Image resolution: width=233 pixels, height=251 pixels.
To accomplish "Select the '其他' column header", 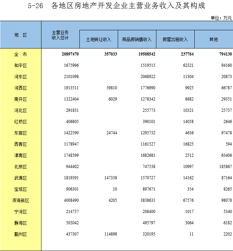I will [214, 39].
